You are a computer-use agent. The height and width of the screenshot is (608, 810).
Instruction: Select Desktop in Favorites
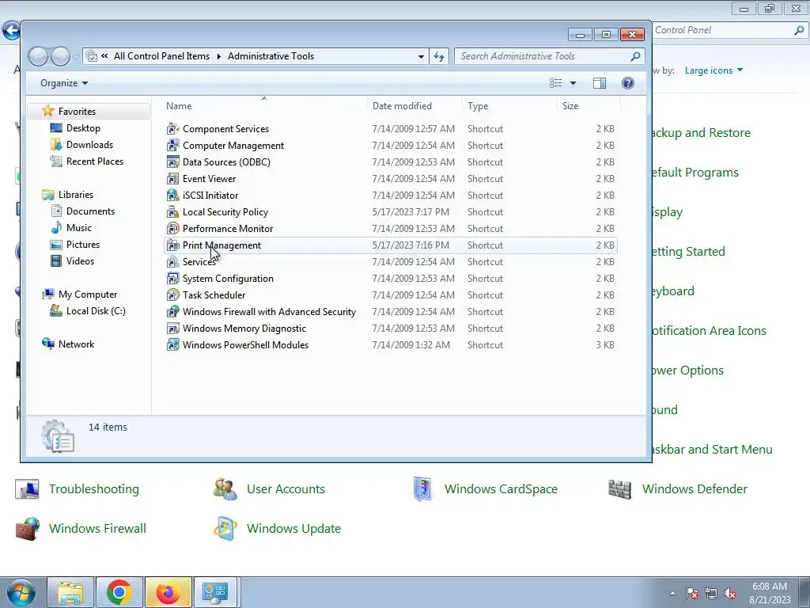point(83,127)
